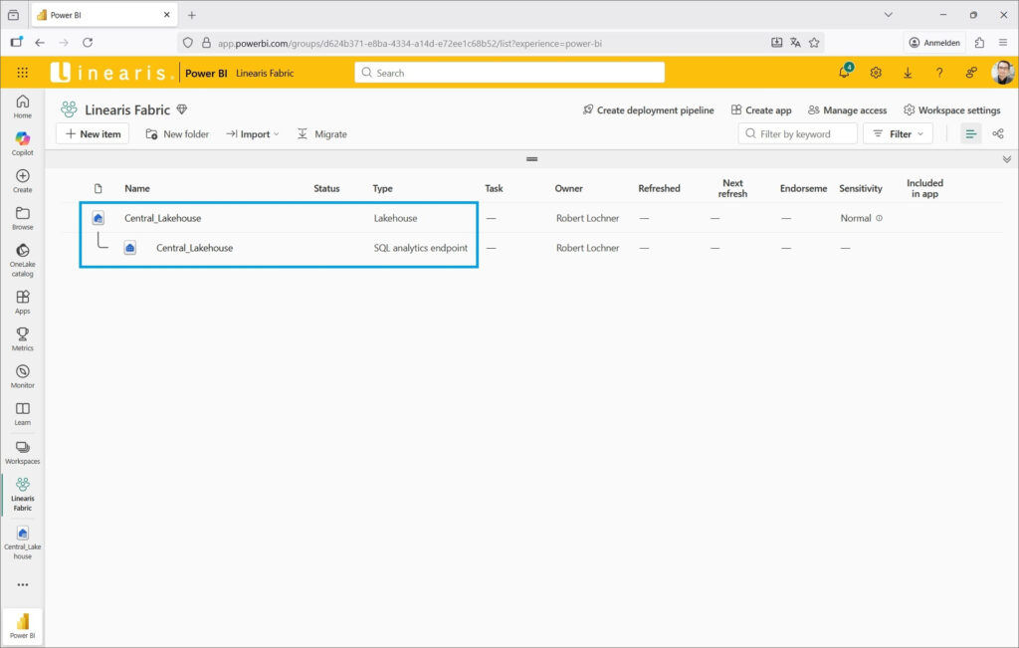1019x648 pixels.
Task: Open the settings gear in header
Action: [x=876, y=73]
